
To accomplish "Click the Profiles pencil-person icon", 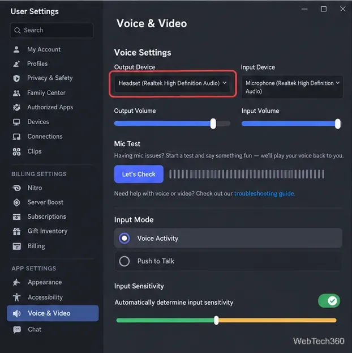I will (x=16, y=64).
